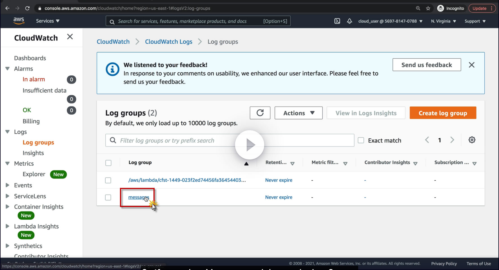
Task: Expand the Events section
Action: [x=7, y=185]
